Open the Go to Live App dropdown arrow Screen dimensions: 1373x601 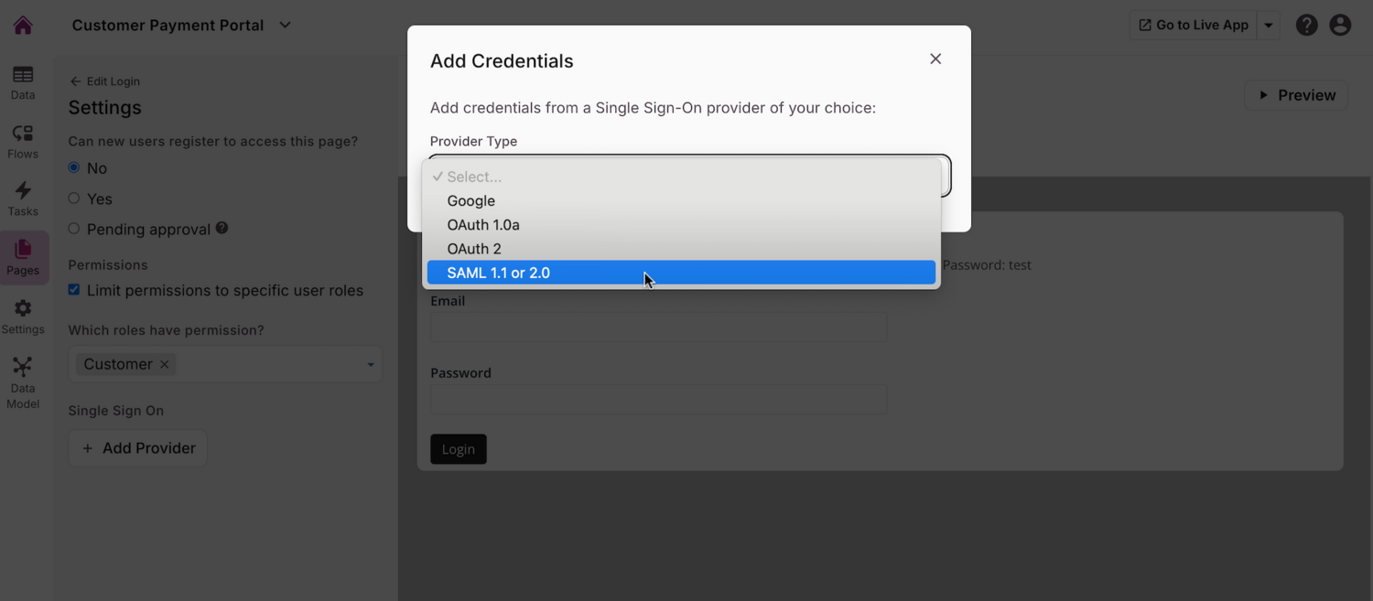(x=1269, y=26)
